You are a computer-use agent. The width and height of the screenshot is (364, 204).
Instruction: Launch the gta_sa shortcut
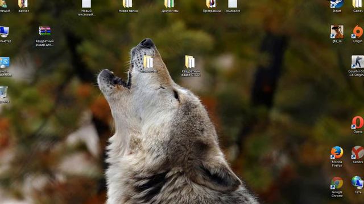coord(337,34)
